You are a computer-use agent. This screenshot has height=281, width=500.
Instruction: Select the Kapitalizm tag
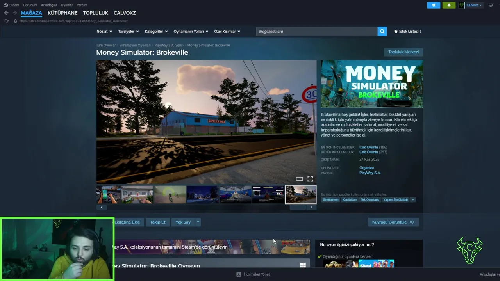[x=349, y=199]
